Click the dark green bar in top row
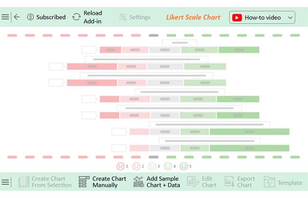 click(x=239, y=50)
